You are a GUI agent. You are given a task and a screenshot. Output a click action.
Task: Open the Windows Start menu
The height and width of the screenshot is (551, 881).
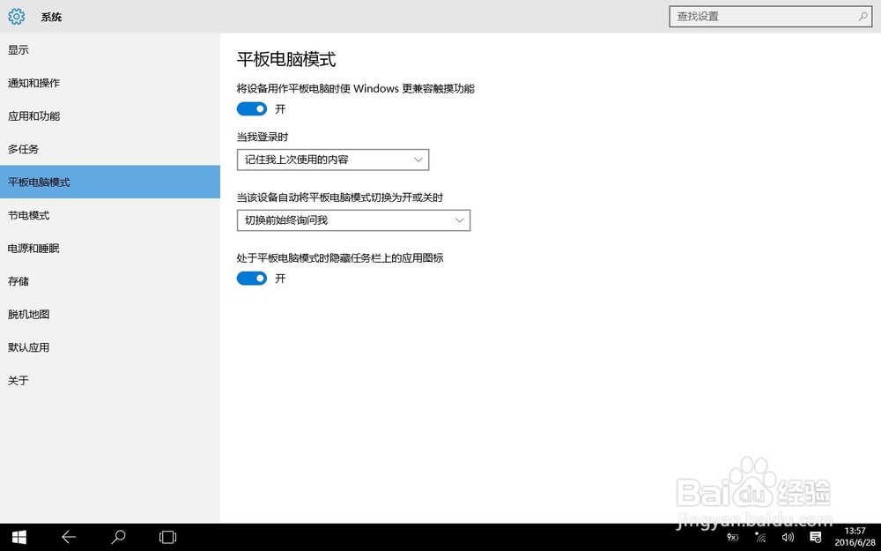click(18, 537)
